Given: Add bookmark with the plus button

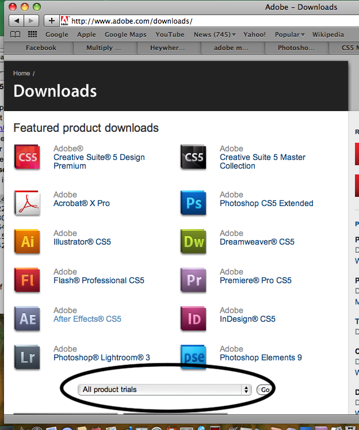Looking at the screenshot, I should (x=52, y=21).
